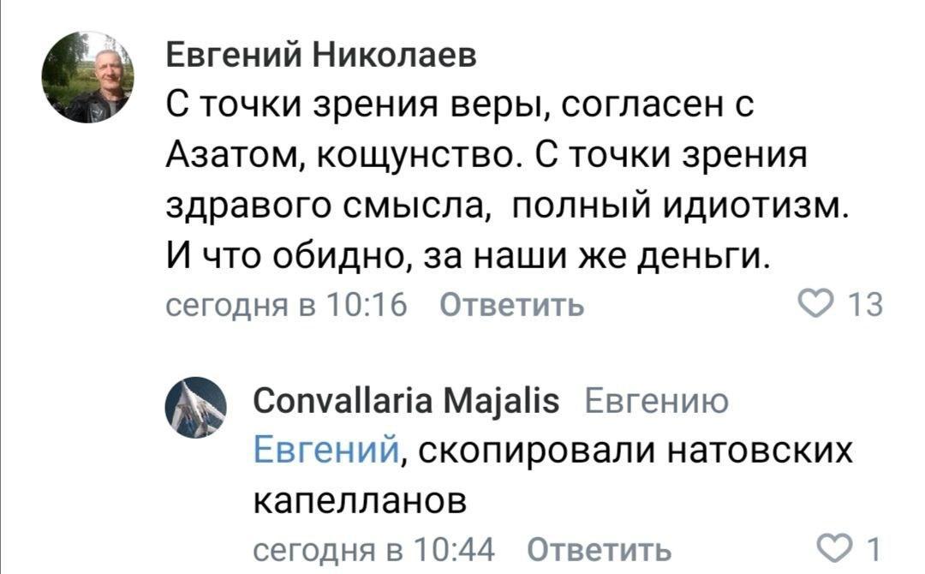Open the 'сегодня в 10:44' timestamp
The image size is (925, 574).
click(x=374, y=550)
